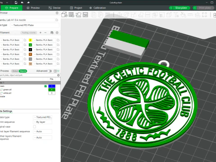The height and width of the screenshot is (162, 216).
Task: Switch process mode to Global
Action: 15,71
